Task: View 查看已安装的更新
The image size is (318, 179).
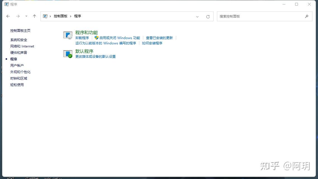Action: 159,38
